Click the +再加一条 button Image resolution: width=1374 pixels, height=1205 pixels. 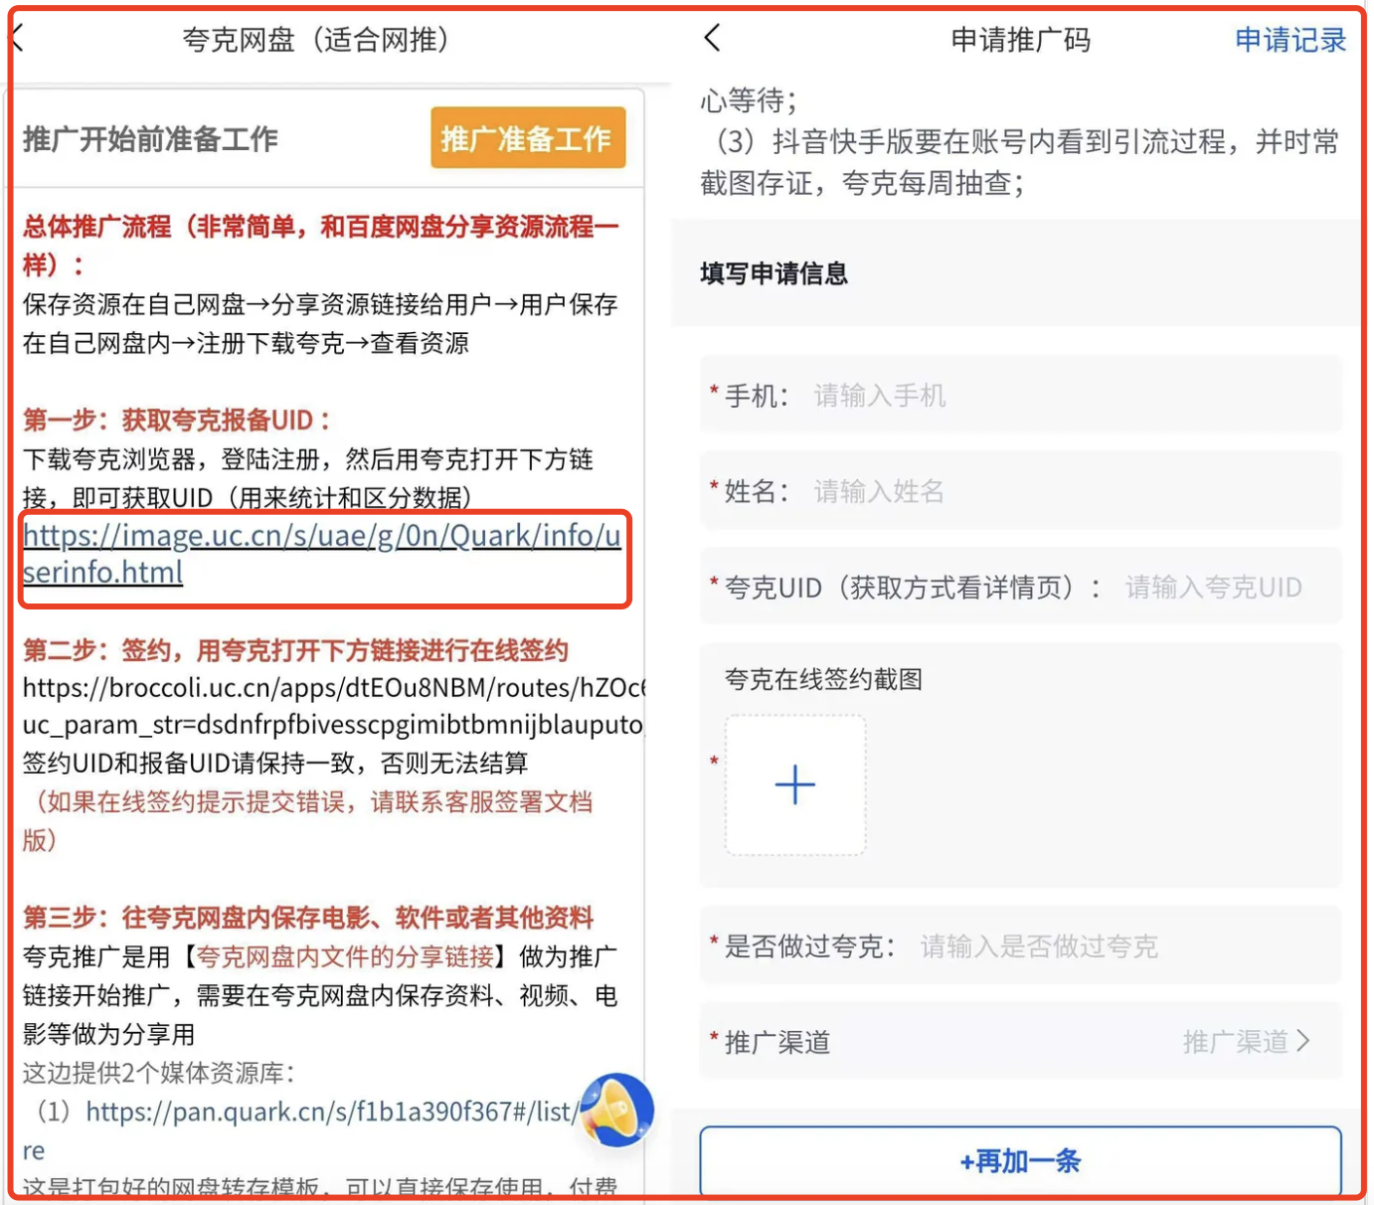[1021, 1160]
